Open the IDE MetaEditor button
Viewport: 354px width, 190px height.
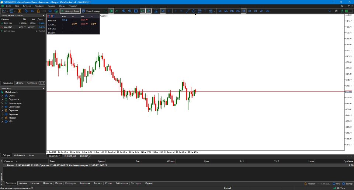tap(32, 11)
